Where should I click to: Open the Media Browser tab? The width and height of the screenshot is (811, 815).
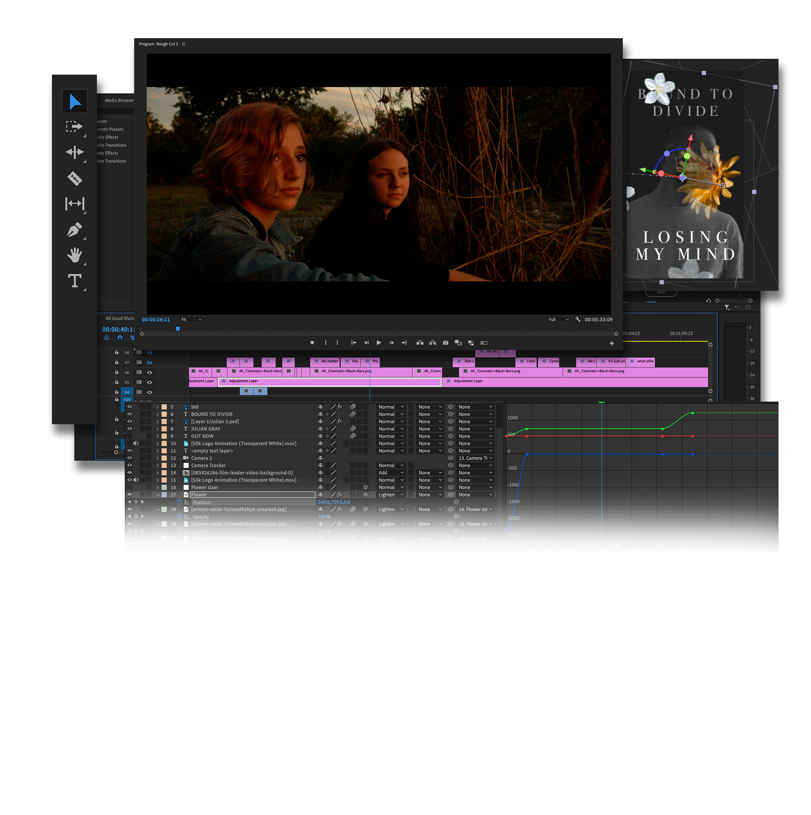coord(119,101)
